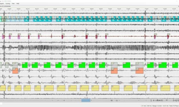Open the Scoring menu
The width and height of the screenshot is (179, 107).
[x=8, y=3]
